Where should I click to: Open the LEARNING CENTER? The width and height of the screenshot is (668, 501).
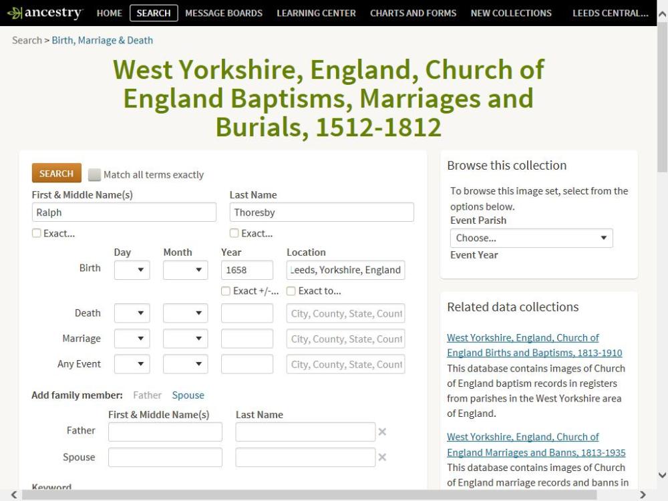[316, 12]
